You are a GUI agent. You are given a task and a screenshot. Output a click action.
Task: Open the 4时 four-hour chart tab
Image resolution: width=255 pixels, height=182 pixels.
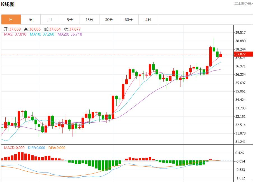pos(148,20)
